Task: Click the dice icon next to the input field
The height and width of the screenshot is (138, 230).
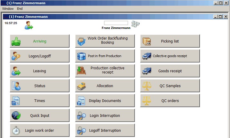Action: (135, 24)
